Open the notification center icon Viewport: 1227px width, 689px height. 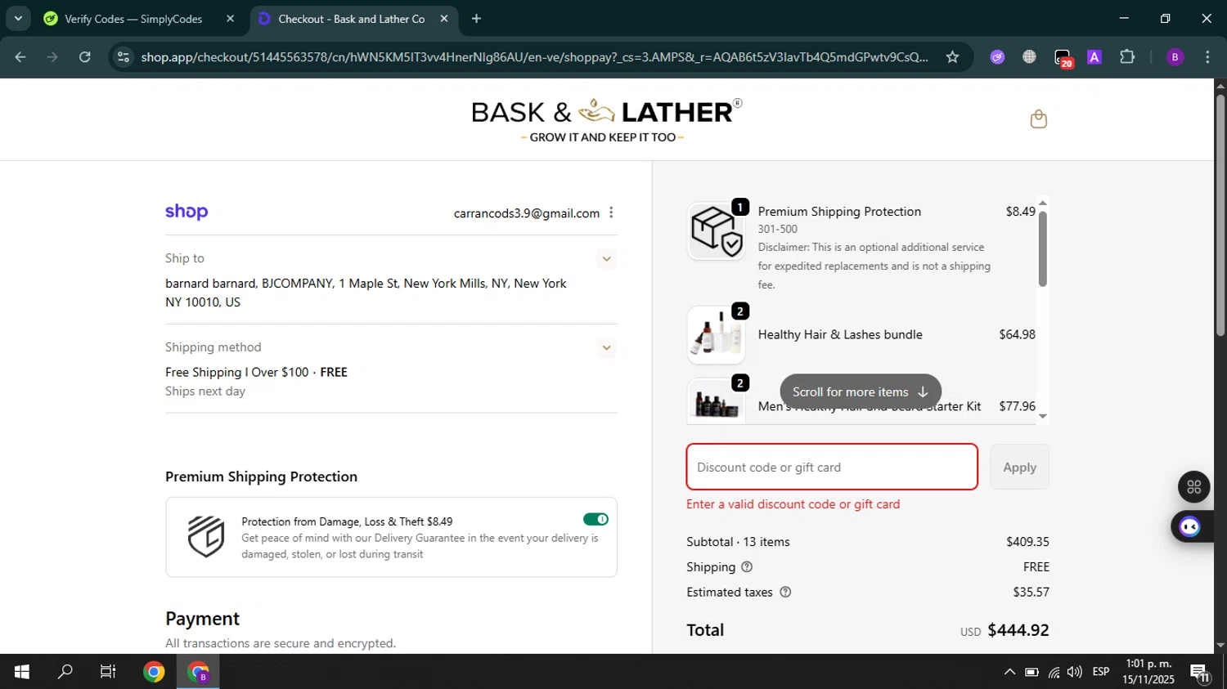pyautogui.click(x=1200, y=673)
